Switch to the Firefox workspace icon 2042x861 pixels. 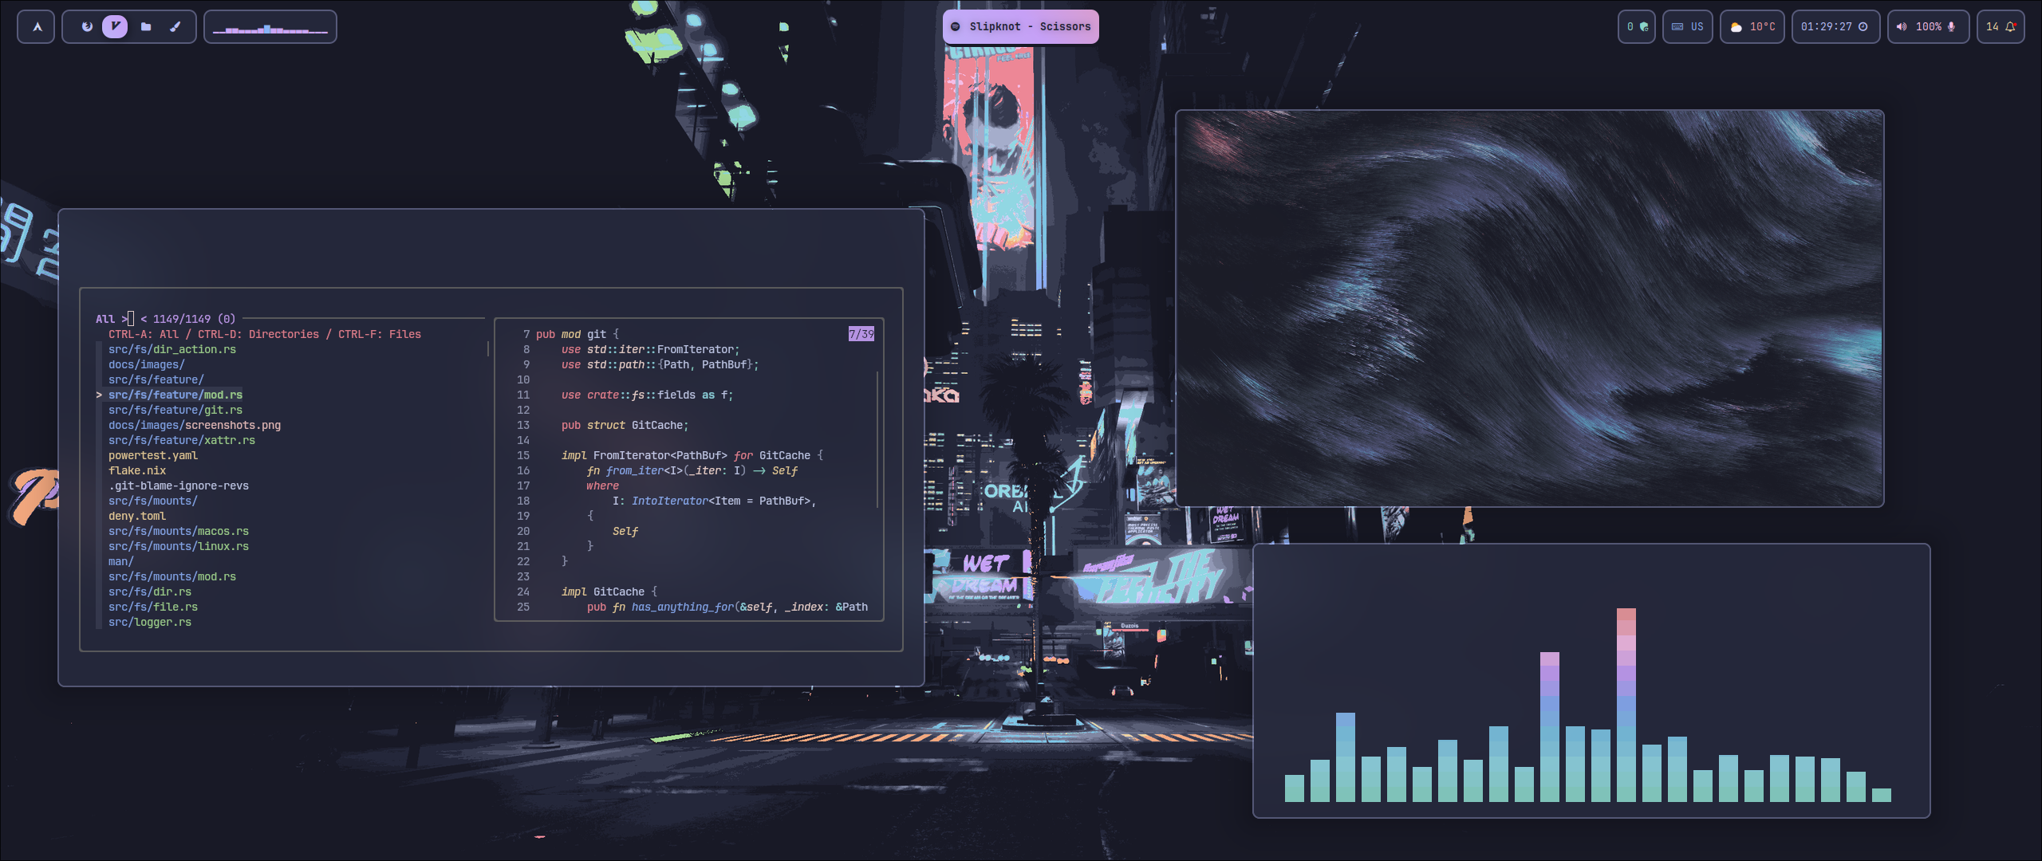88,26
